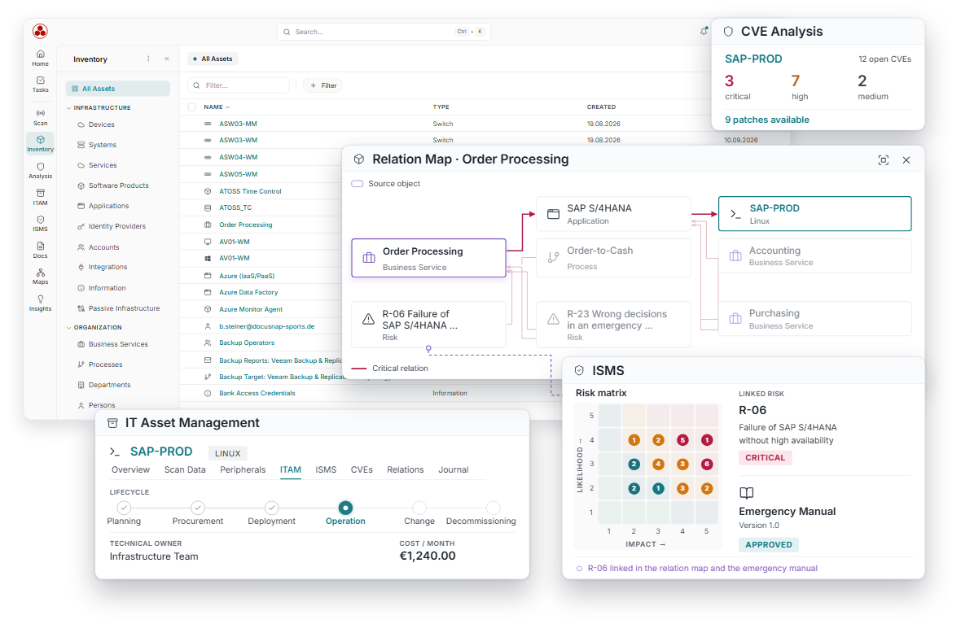Viewport: 961px width, 624px height.
Task: Select the Accounting business service node
Action: [815, 256]
